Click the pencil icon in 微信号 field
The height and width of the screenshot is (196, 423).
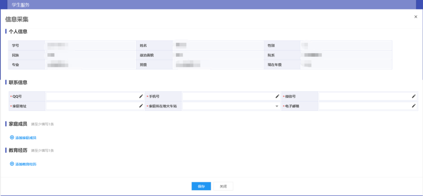click(x=414, y=96)
